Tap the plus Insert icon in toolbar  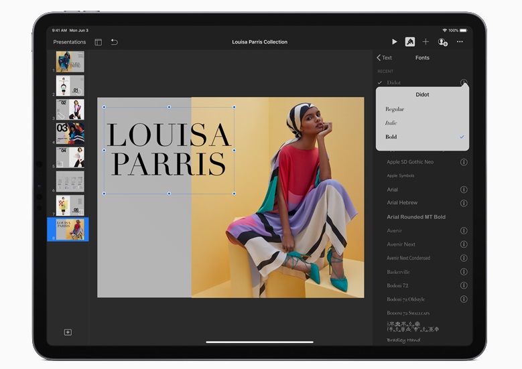tap(426, 42)
